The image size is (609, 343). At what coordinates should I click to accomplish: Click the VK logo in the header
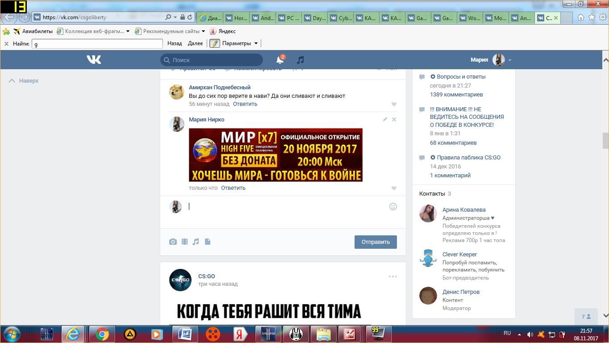(94, 59)
